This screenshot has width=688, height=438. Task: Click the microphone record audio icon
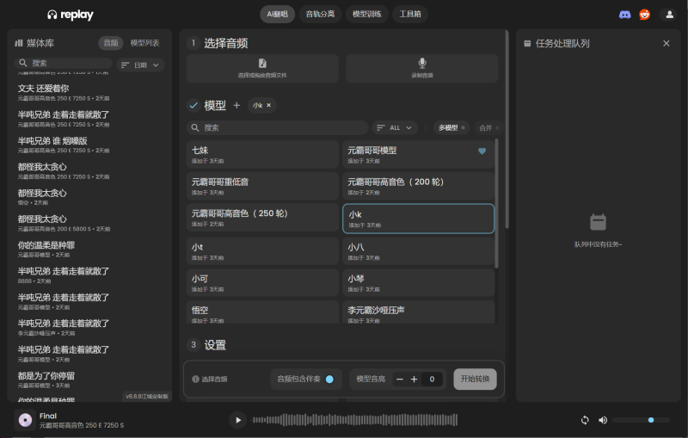(x=422, y=63)
